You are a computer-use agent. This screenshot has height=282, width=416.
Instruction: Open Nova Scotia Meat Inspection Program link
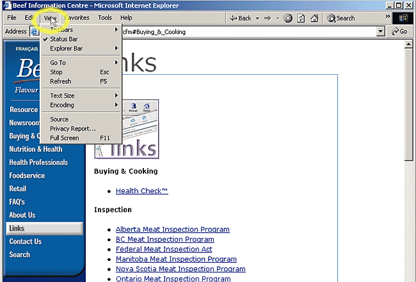coord(180,269)
